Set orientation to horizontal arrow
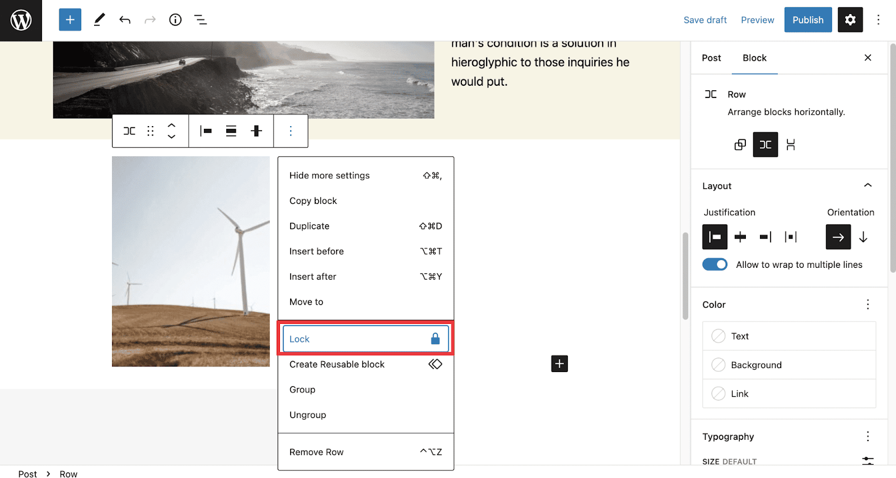Image resolution: width=896 pixels, height=478 pixels. tap(838, 237)
